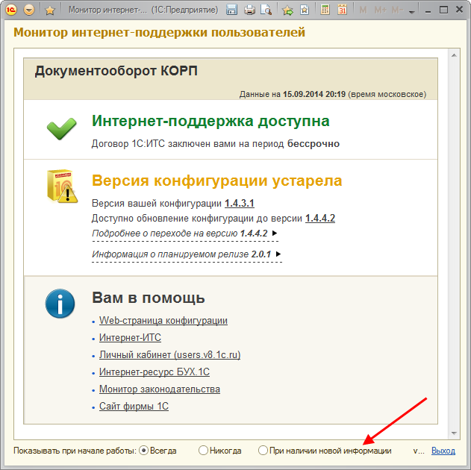
Task: Click the add-to-favorites star with green arrow
Action: click(x=287, y=10)
